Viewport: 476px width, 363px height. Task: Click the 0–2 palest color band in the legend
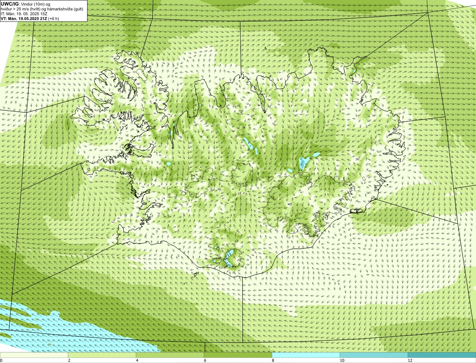click(x=34, y=355)
